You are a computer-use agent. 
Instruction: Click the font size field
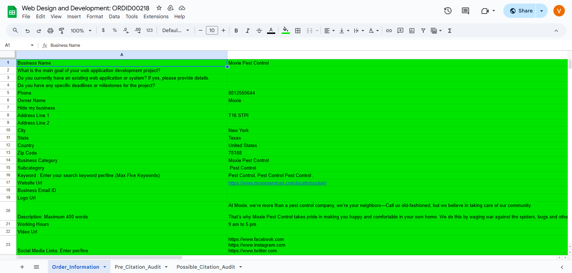tap(212, 30)
